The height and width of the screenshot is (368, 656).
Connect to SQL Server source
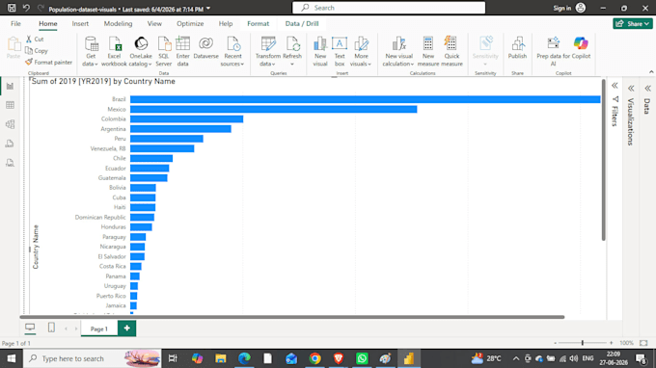pos(164,51)
